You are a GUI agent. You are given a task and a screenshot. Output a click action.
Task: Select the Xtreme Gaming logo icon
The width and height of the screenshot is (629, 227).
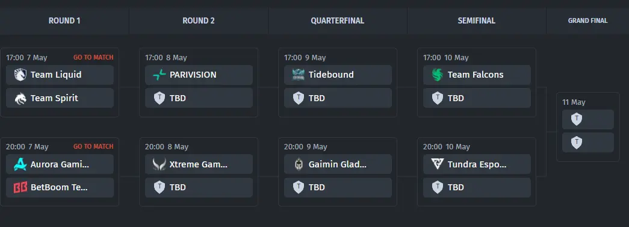pos(160,164)
